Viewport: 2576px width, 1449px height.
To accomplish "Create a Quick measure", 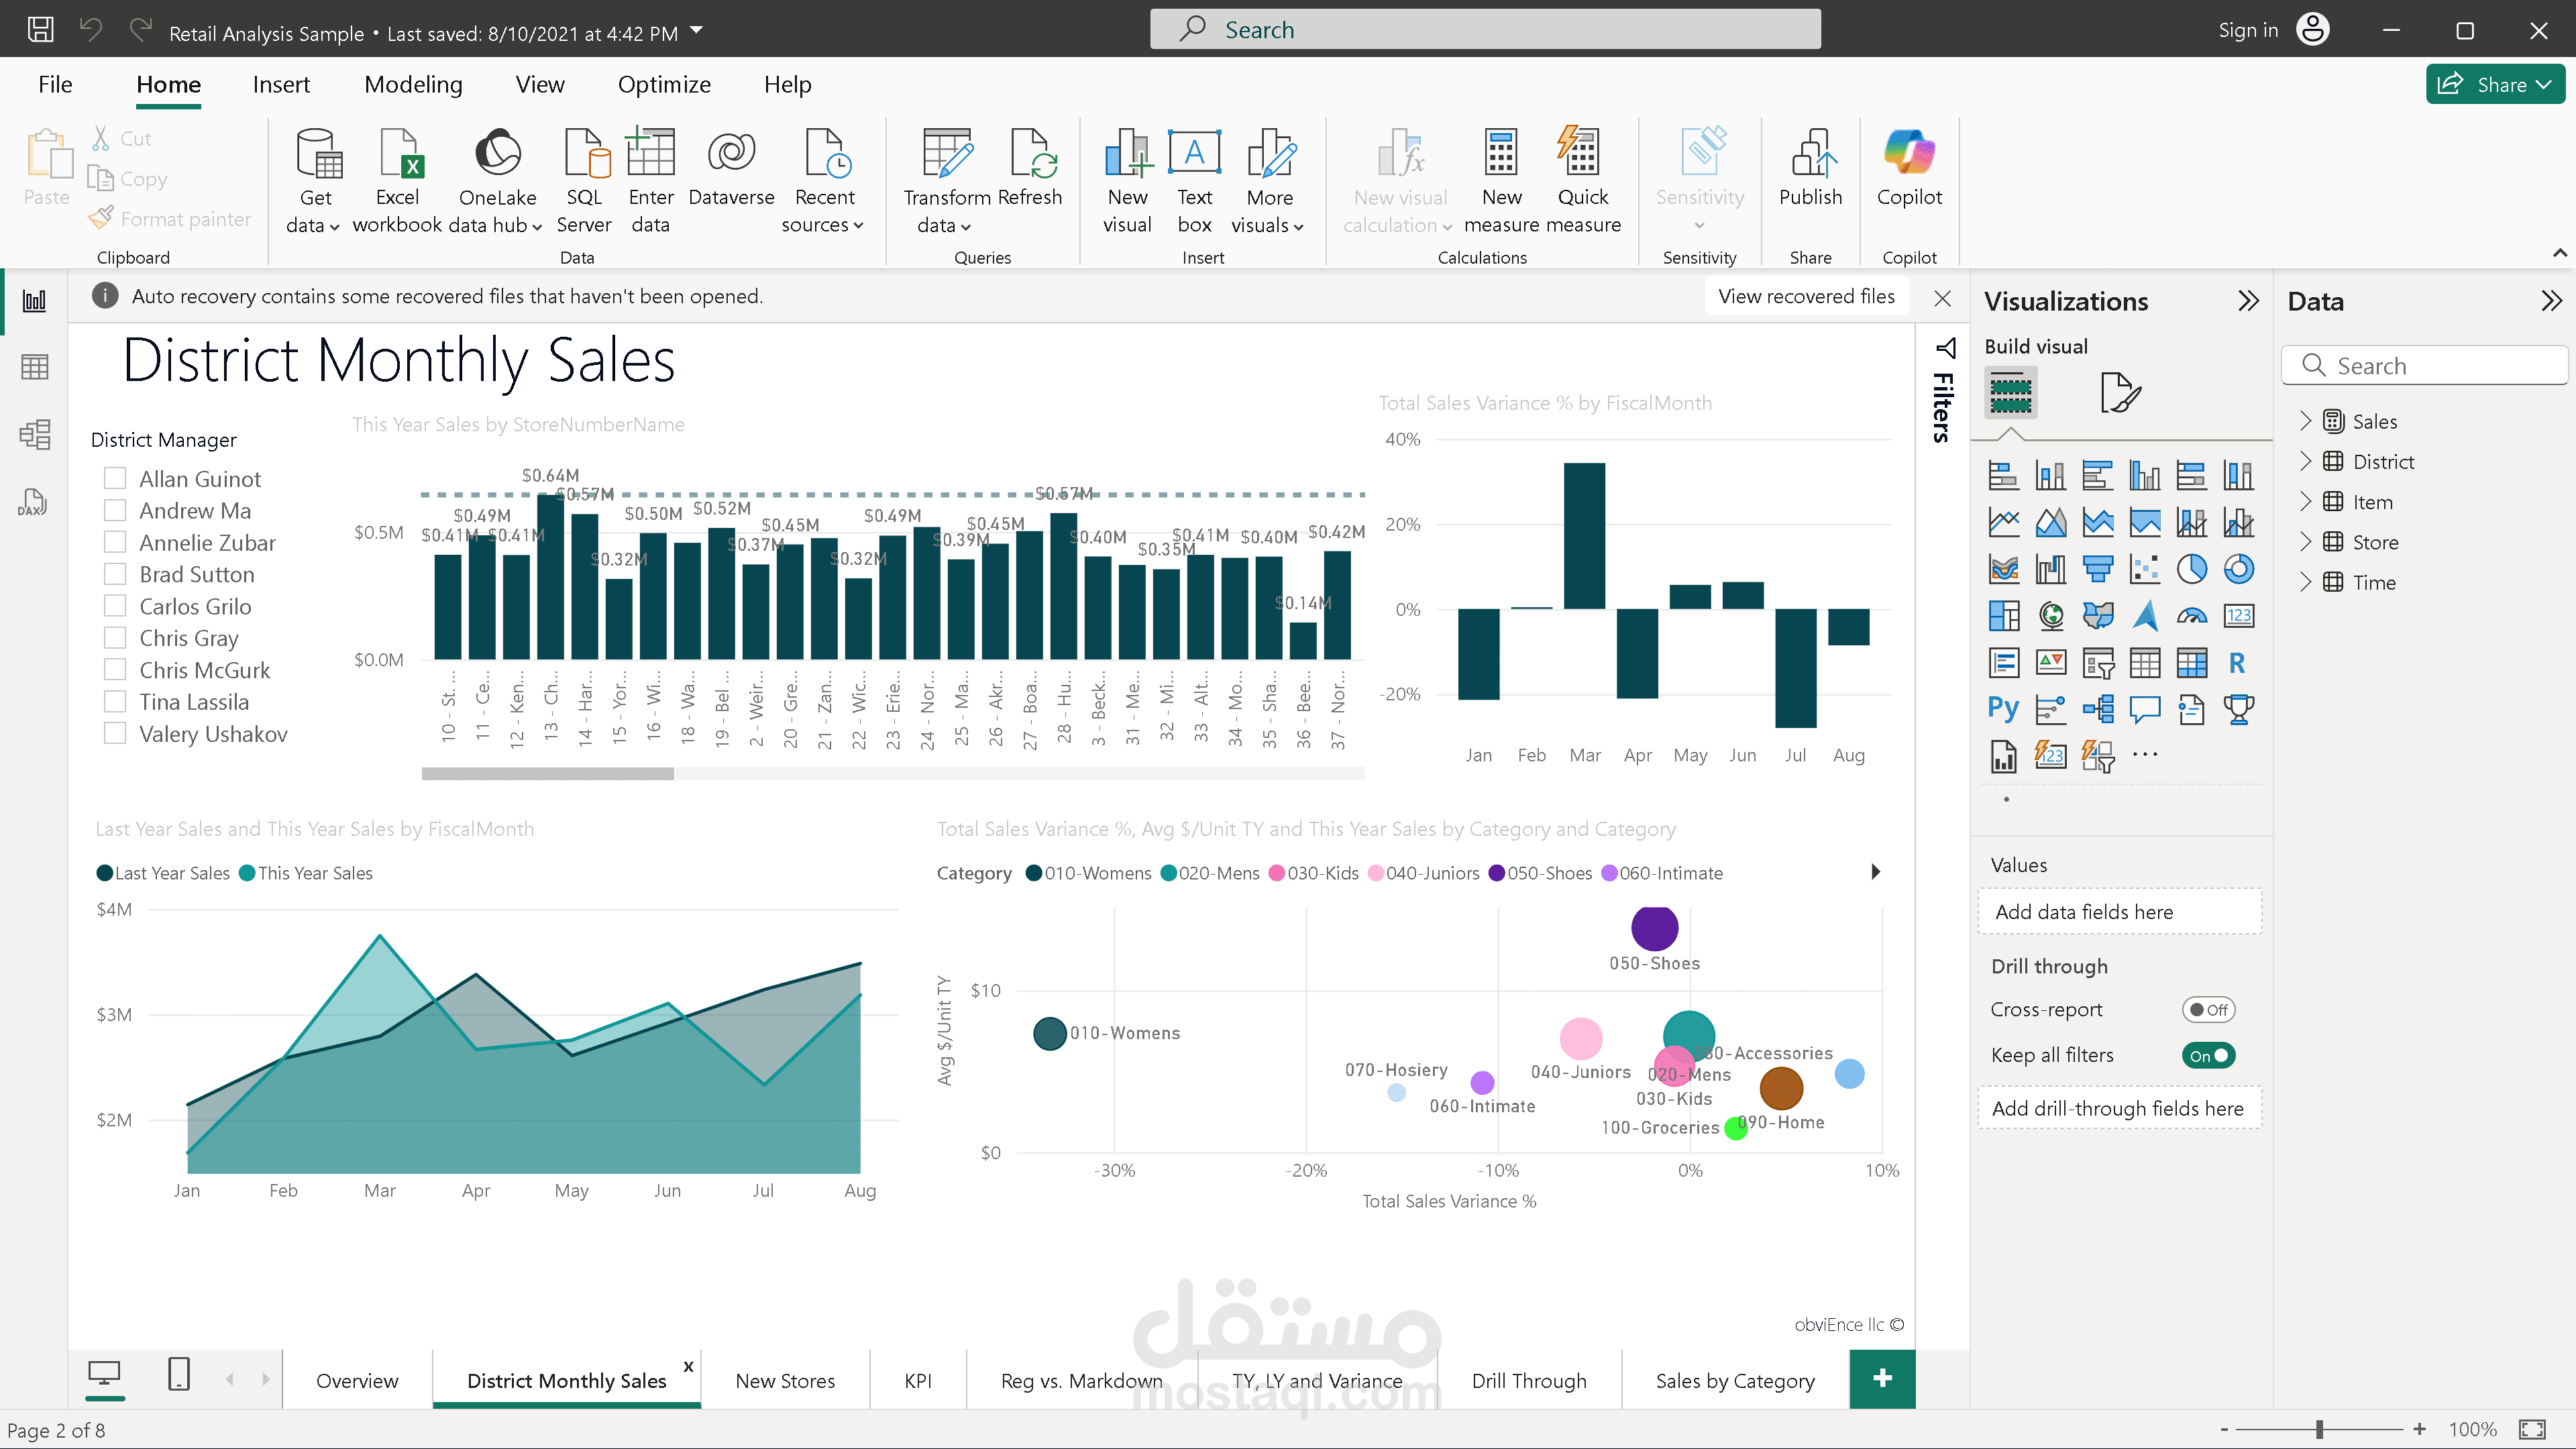I will pyautogui.click(x=1582, y=180).
